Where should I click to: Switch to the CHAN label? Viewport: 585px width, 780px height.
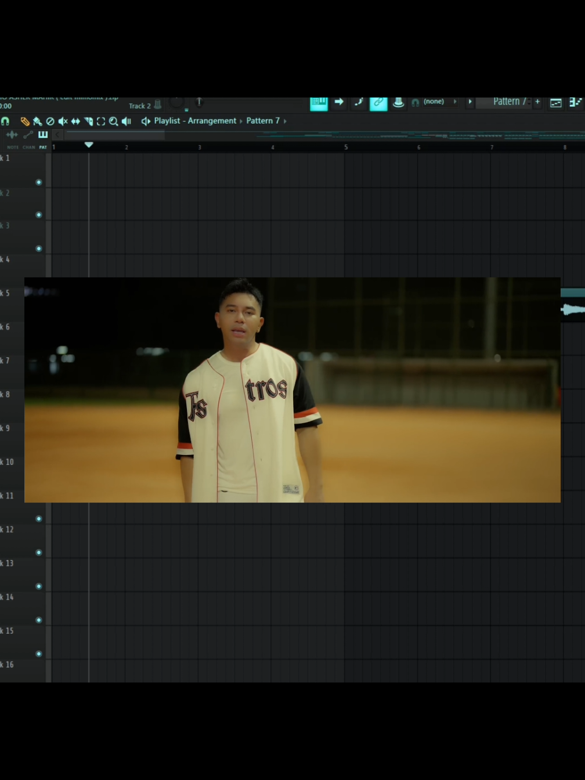(29, 147)
